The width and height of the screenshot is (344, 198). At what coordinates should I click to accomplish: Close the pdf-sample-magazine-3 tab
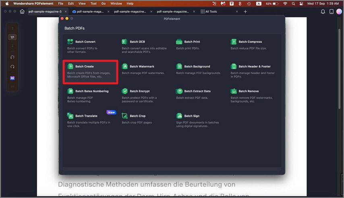66,11
